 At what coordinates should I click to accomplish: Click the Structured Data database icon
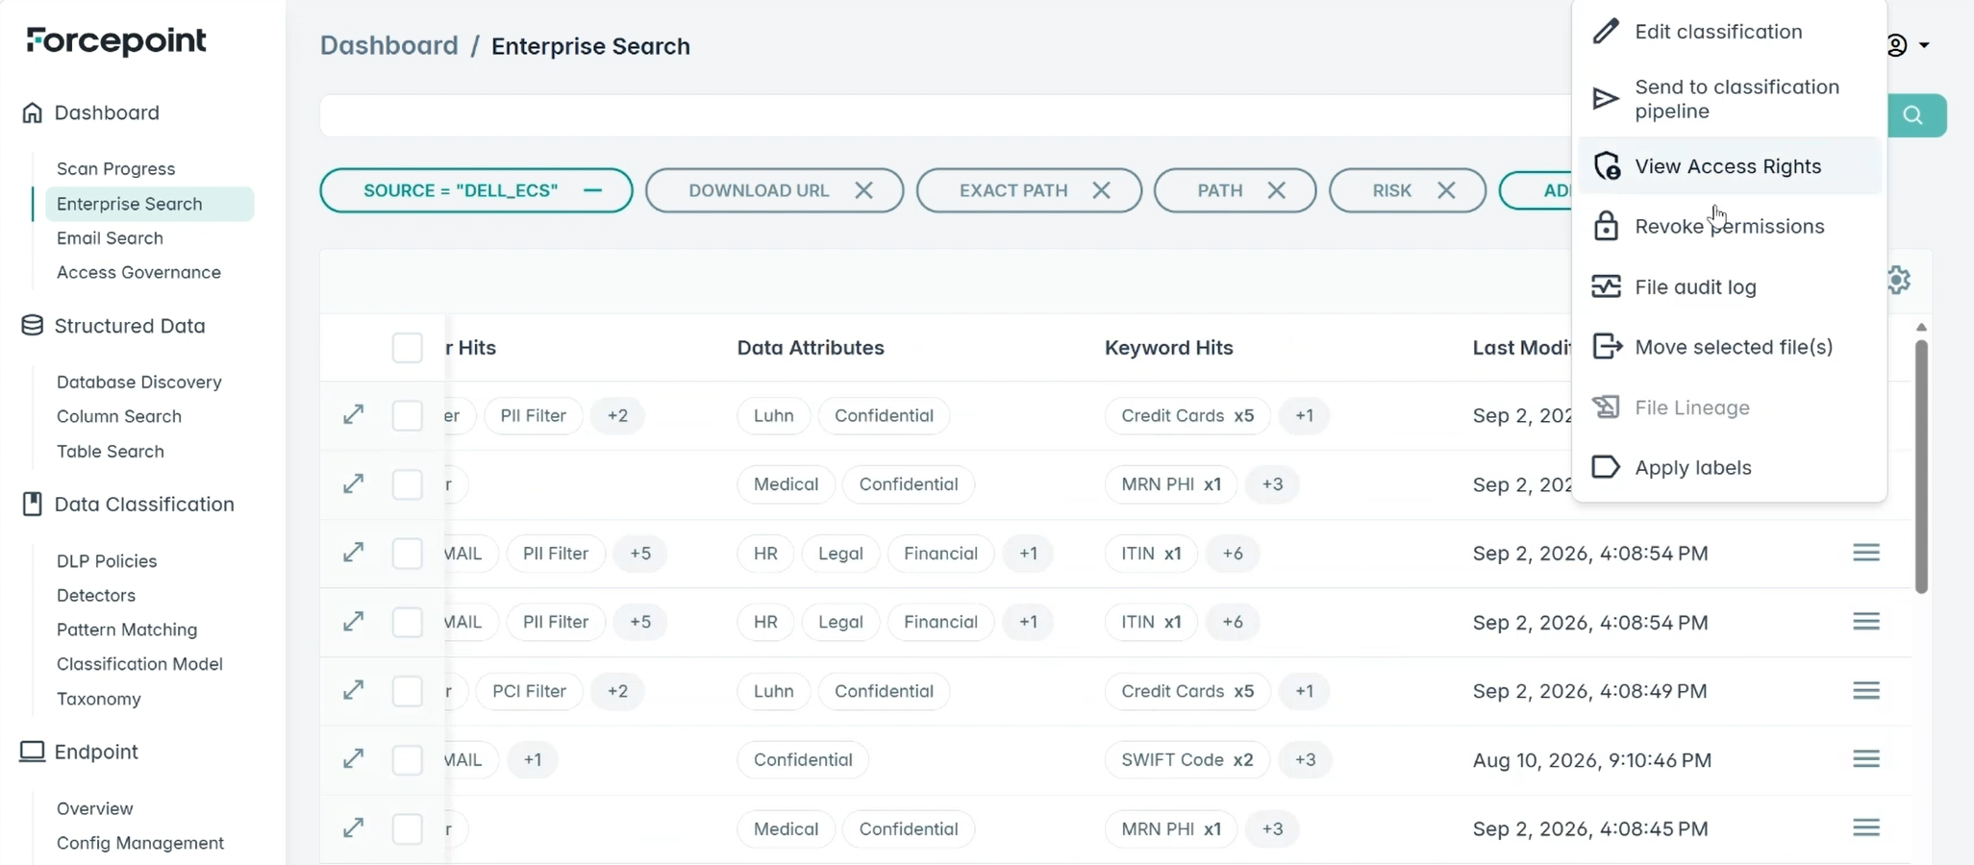(33, 326)
